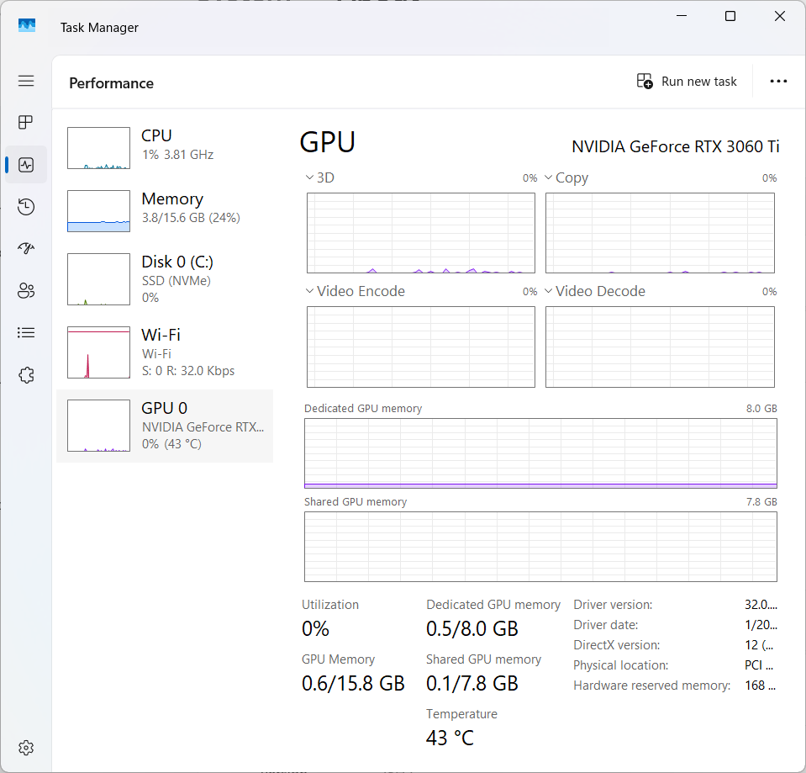The width and height of the screenshot is (806, 773).
Task: Open the App history page
Action: [x=26, y=207]
